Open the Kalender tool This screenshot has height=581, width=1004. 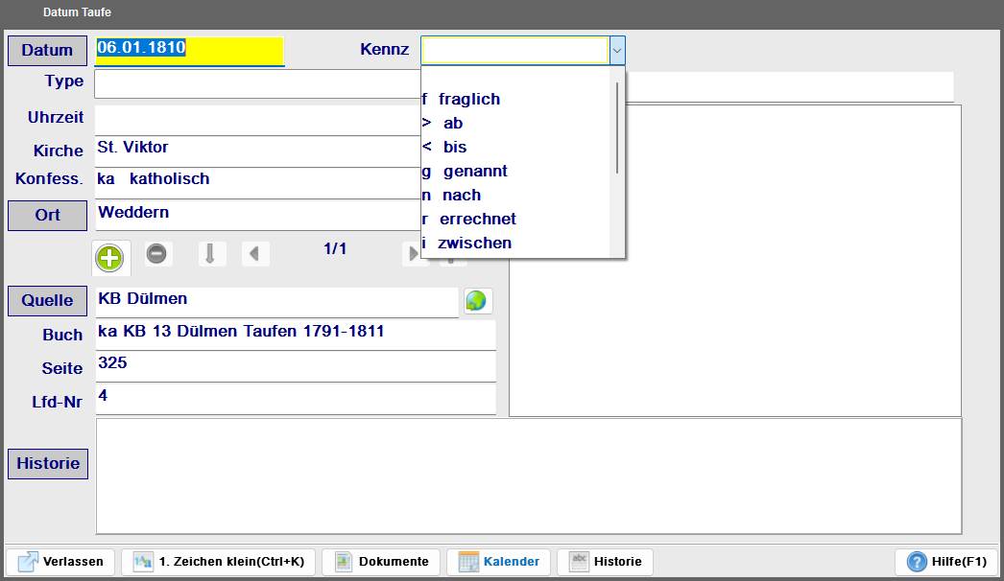pos(498,562)
